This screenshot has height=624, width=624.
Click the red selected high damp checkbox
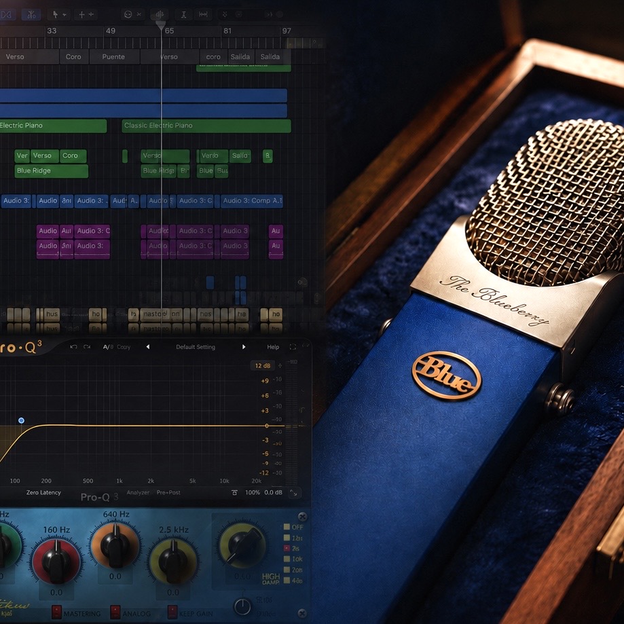click(287, 549)
